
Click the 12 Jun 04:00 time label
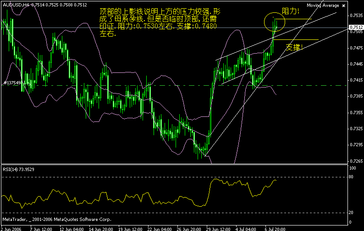click(72, 229)
